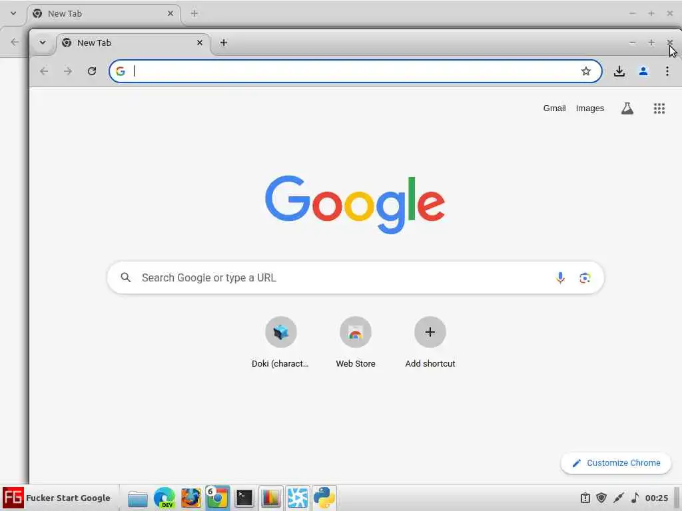Expand tab search chevron in background window
The height and width of the screenshot is (511, 682).
point(13,13)
